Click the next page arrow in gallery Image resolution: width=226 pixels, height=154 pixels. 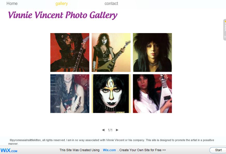click(117, 130)
